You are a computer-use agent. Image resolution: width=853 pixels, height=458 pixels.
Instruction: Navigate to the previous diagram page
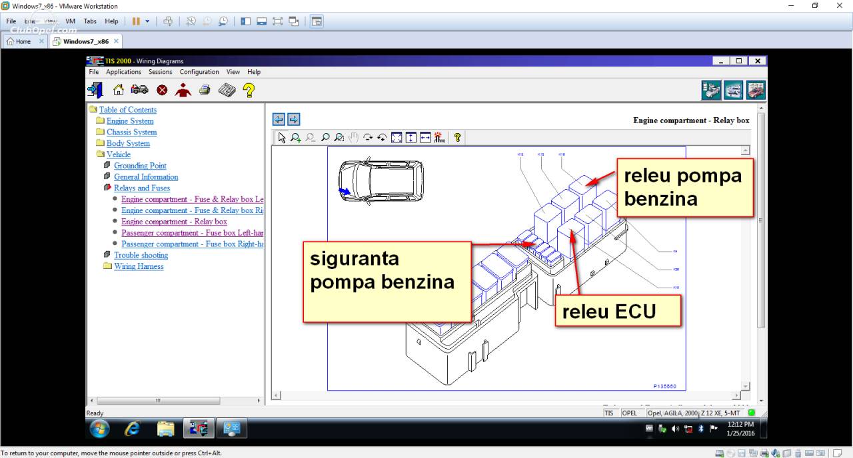coord(279,120)
